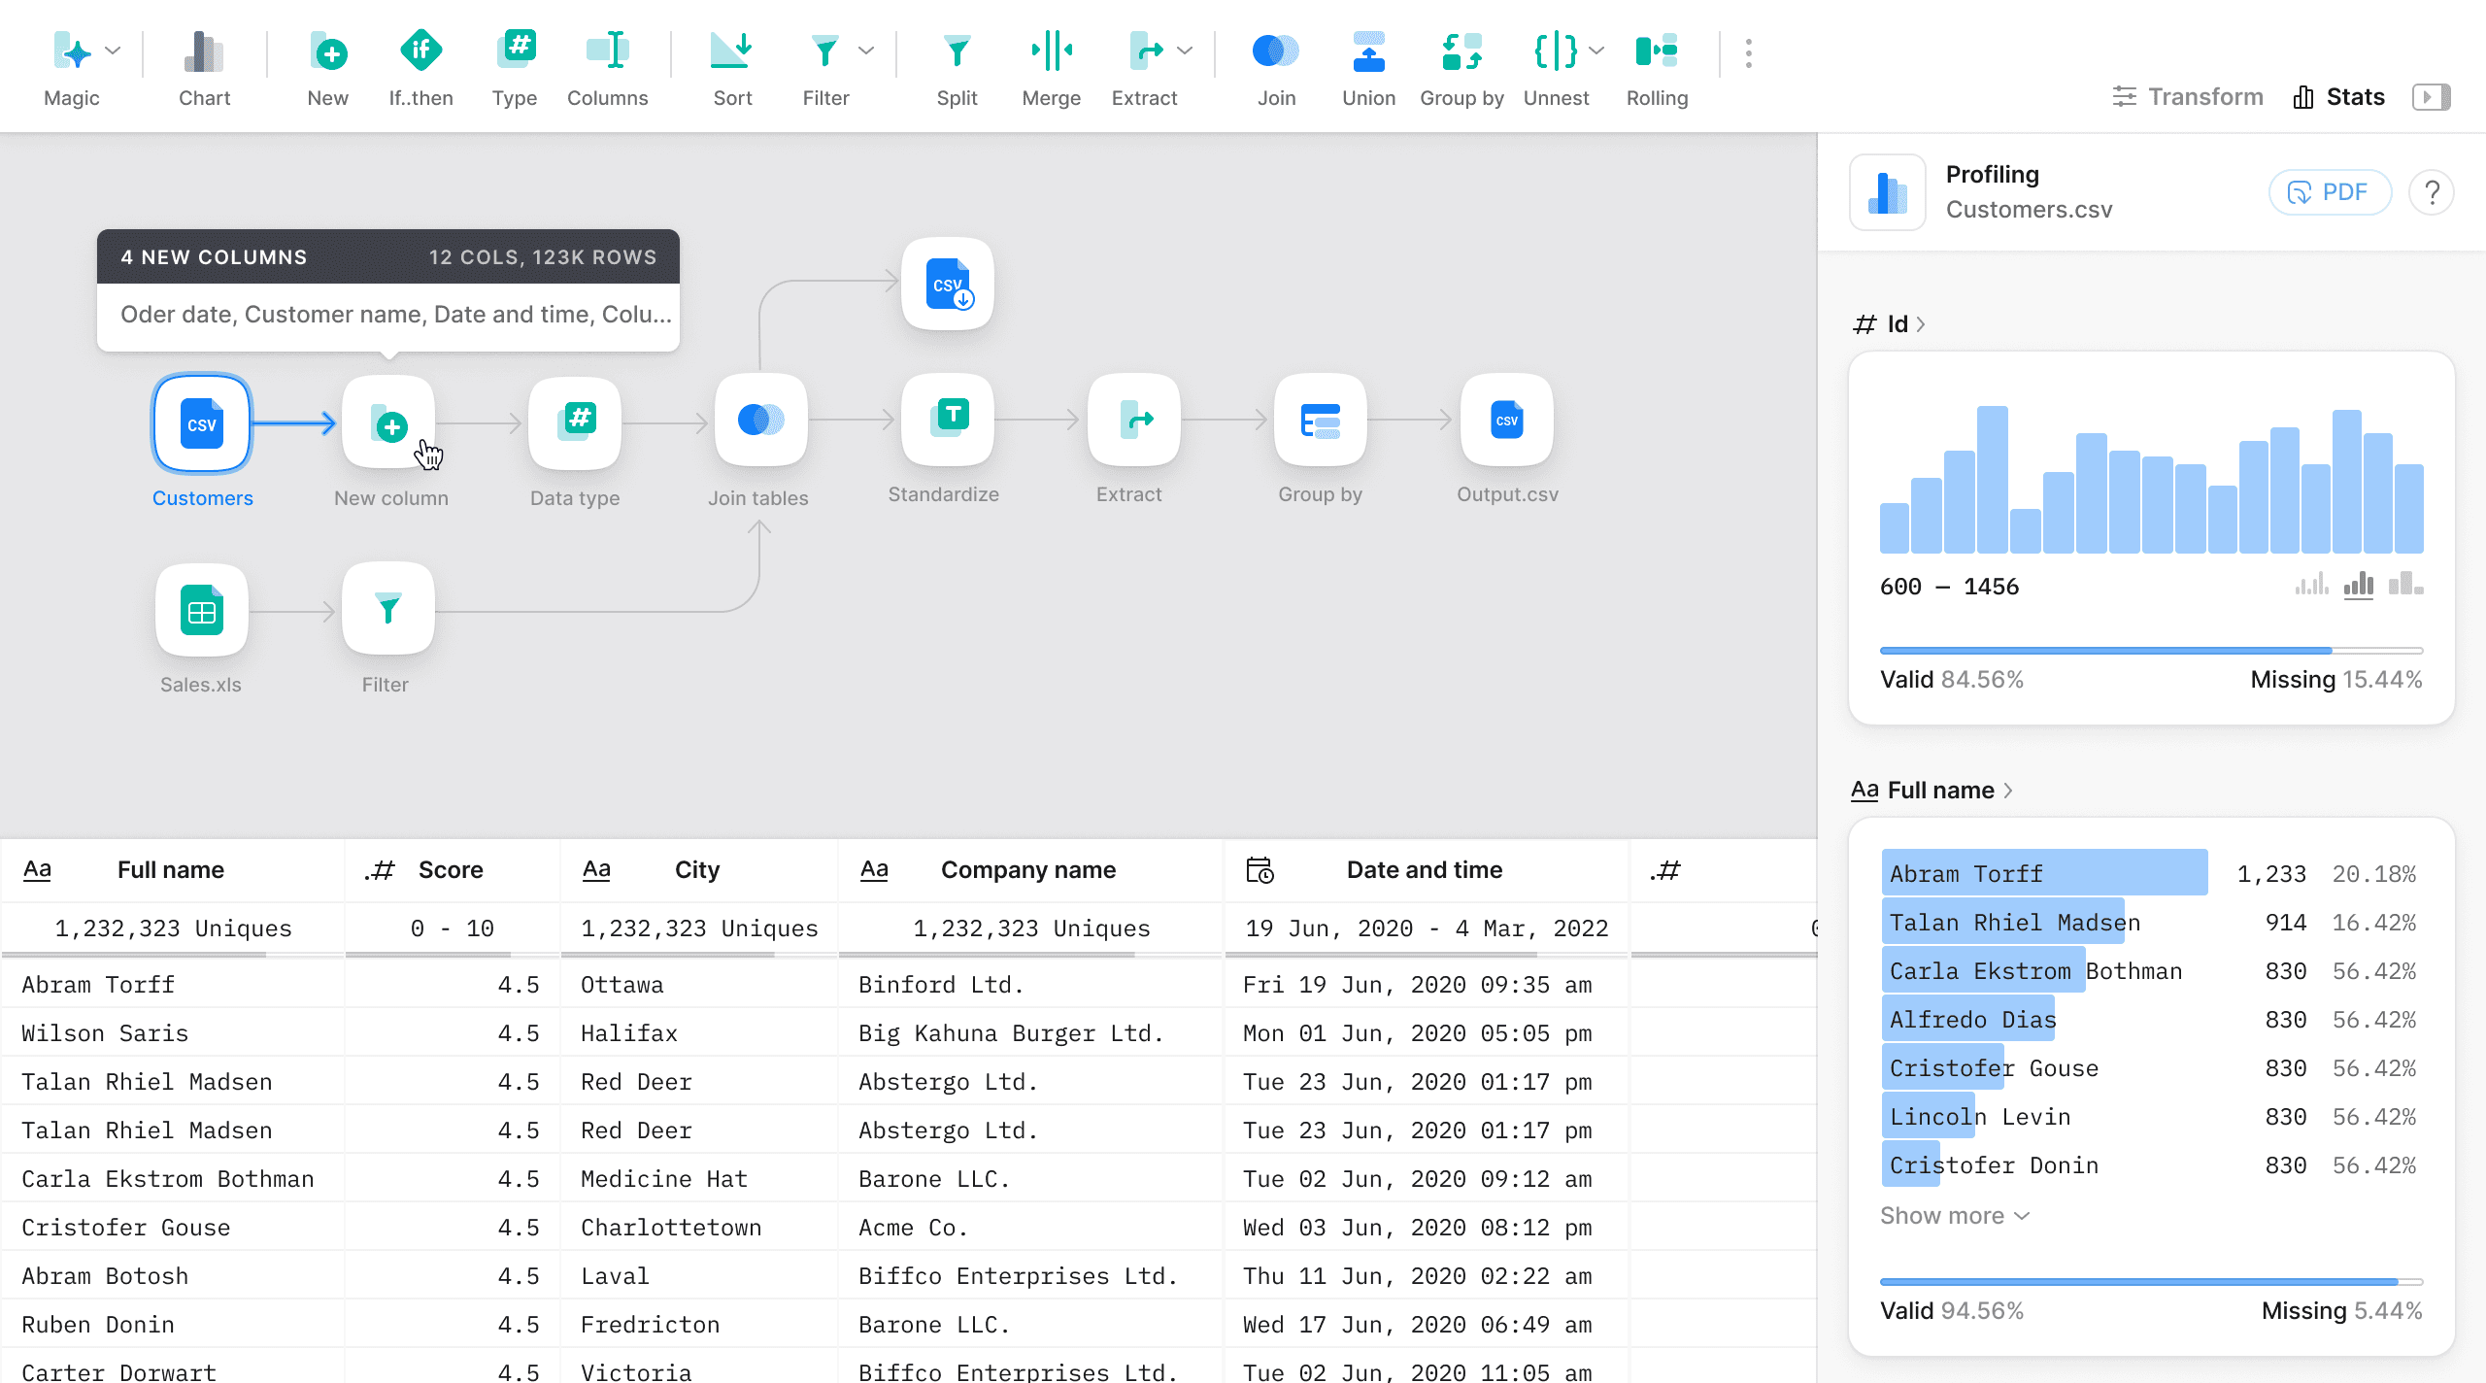The width and height of the screenshot is (2486, 1383).
Task: Add a New column from the toolbar
Action: [328, 68]
